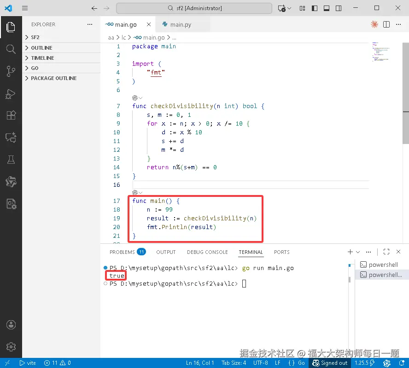Image resolution: width=409 pixels, height=368 pixels.
Task: Open the Accounts icon in activity bar
Action: (x=11, y=325)
